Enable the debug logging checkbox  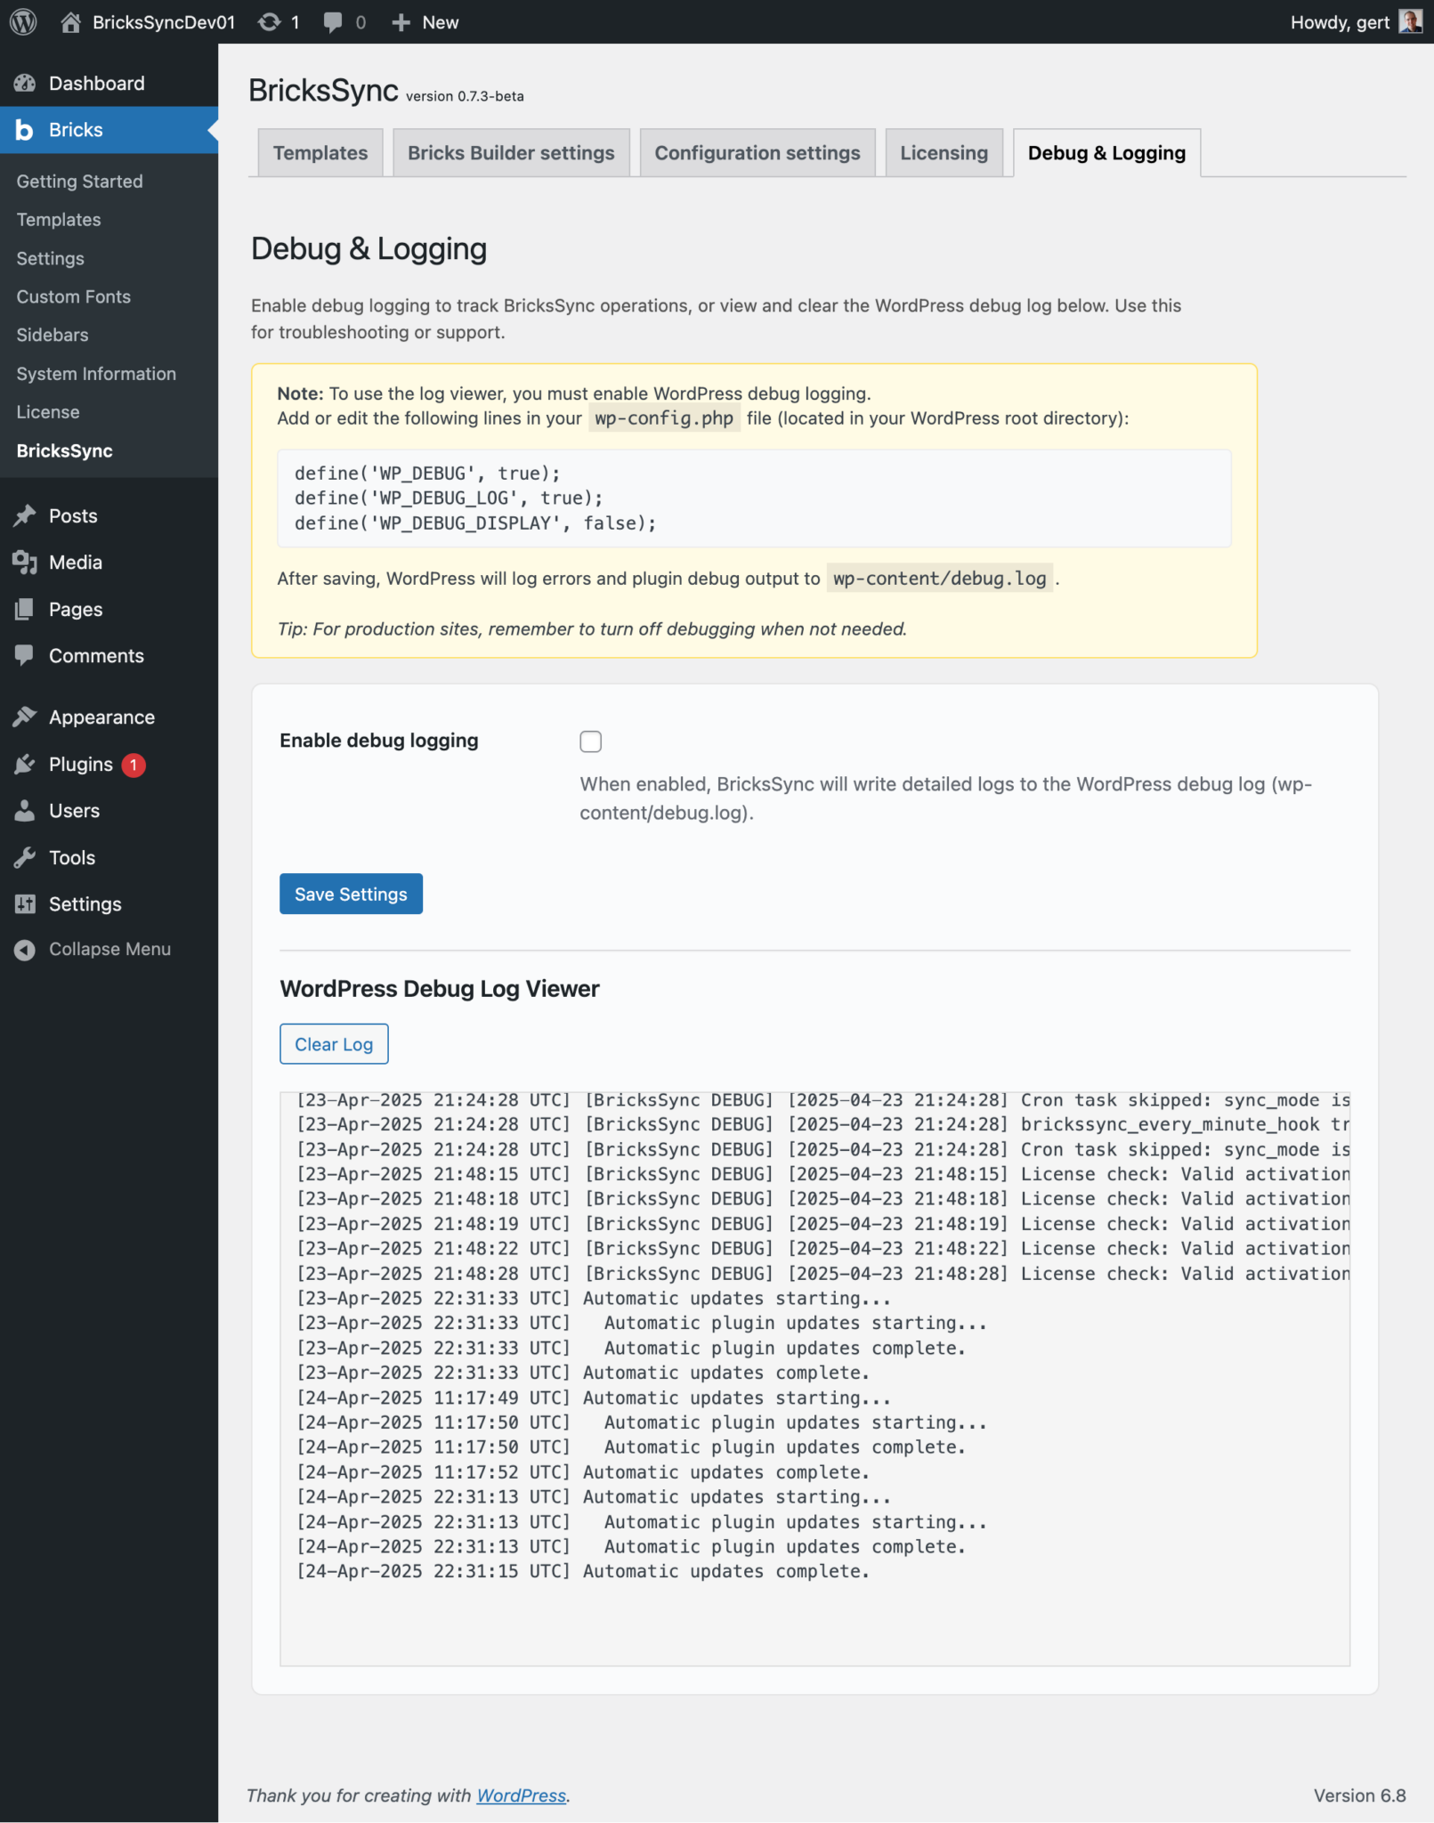click(x=590, y=741)
